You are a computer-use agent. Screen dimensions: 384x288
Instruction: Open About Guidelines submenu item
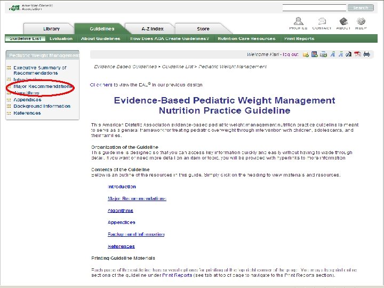100,39
